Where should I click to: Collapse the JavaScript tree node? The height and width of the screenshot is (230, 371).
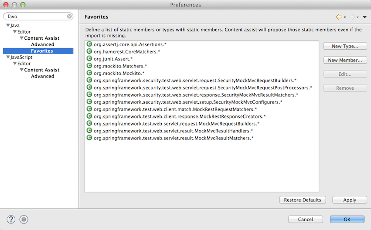(8, 57)
